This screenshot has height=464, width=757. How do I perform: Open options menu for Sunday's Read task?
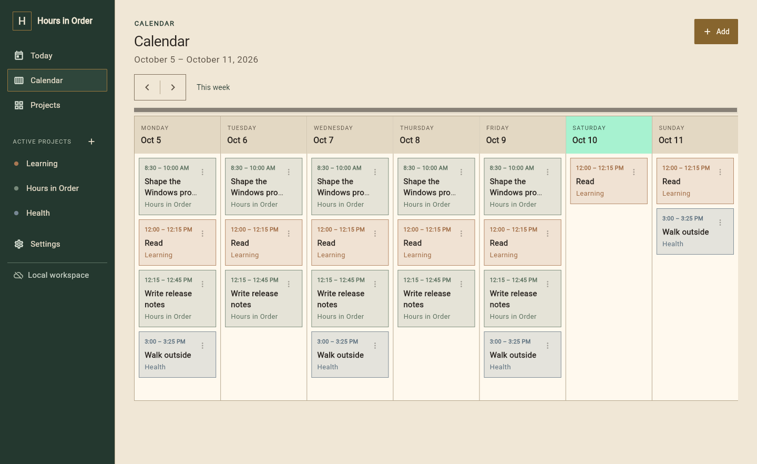(720, 172)
